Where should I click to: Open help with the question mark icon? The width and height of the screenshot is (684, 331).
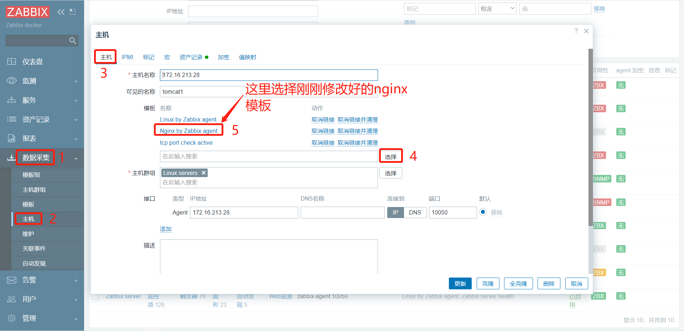[x=576, y=31]
